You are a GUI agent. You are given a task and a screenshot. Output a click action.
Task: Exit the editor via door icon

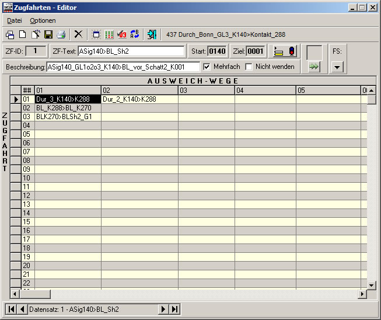152,34
